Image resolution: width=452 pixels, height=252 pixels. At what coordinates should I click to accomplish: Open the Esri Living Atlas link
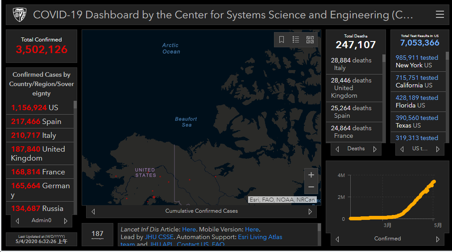260,237
